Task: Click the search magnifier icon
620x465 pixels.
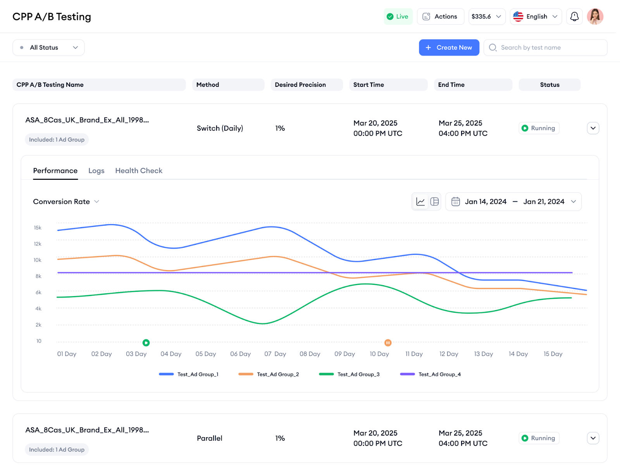Action: 493,47
